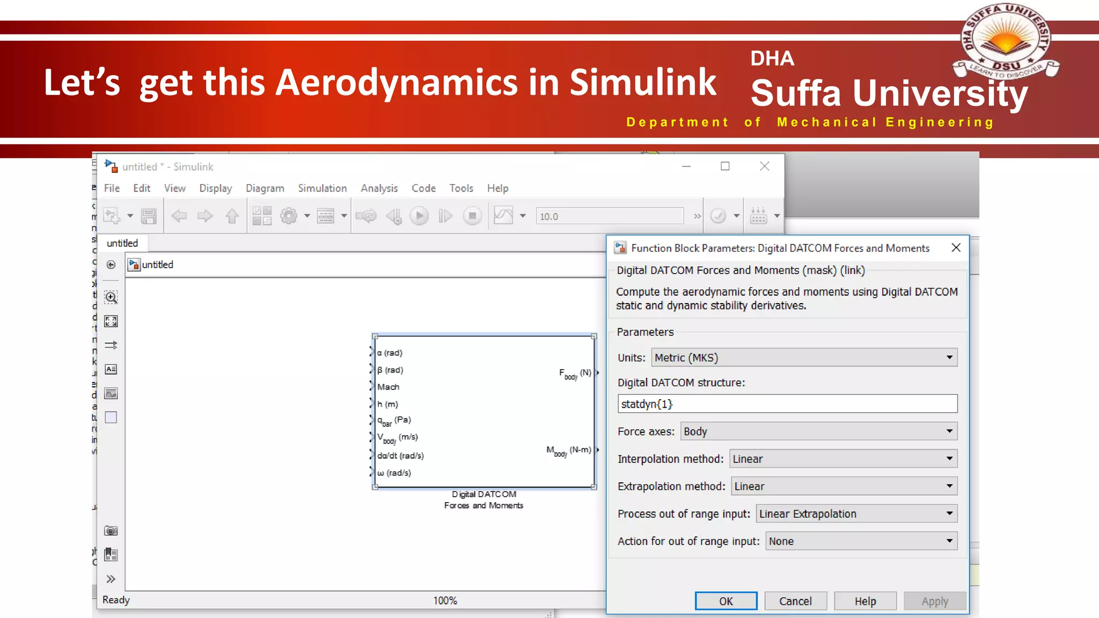Click the Cancel button
The width and height of the screenshot is (1099, 618).
pos(796,601)
